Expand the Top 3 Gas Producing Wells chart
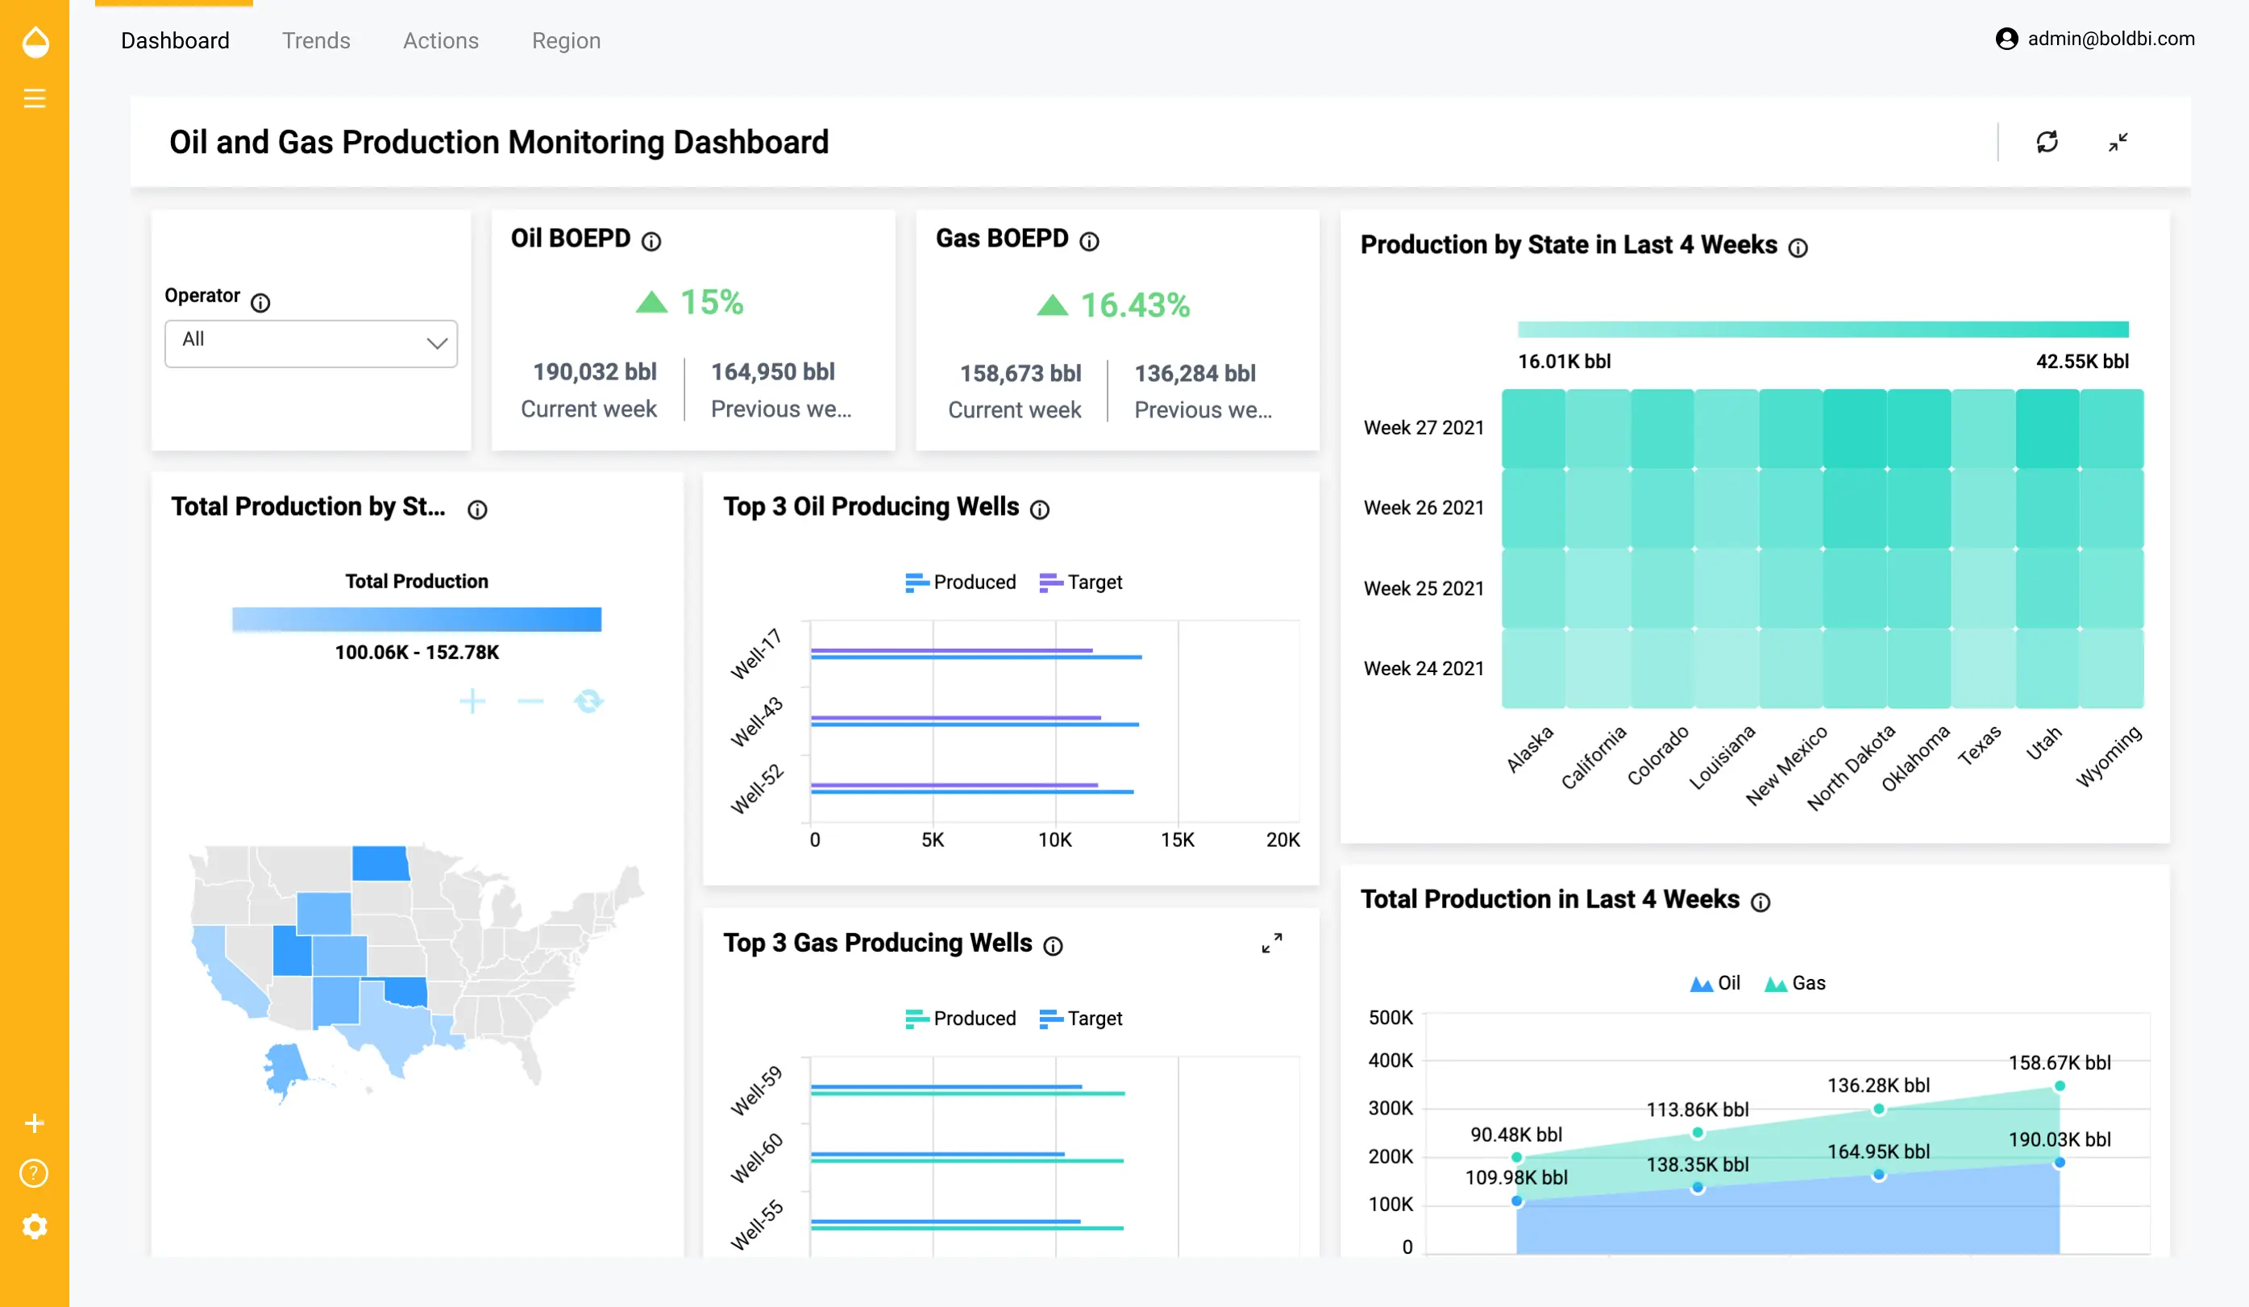Screen dimensions: 2249x1307 (1273, 943)
